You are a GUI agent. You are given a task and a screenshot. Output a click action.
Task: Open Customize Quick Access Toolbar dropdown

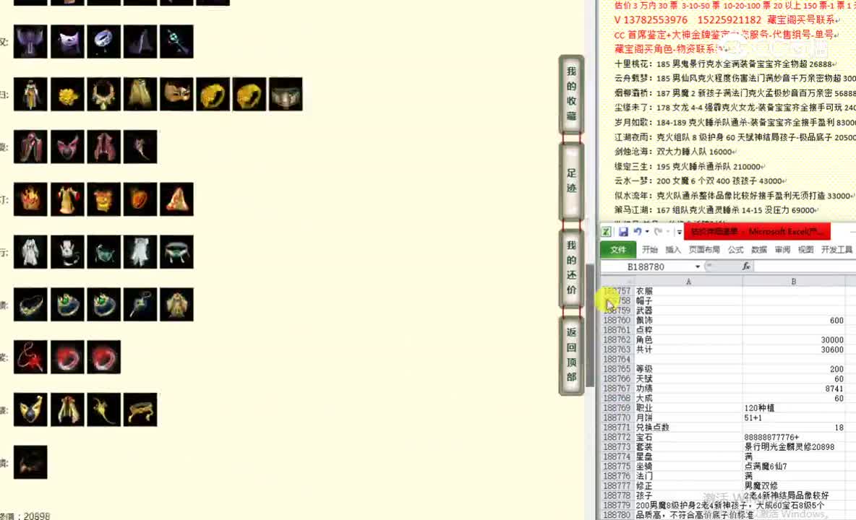(x=679, y=233)
